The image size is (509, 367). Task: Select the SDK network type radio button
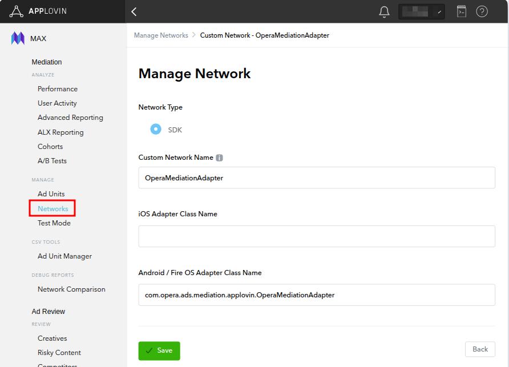pyautogui.click(x=155, y=129)
